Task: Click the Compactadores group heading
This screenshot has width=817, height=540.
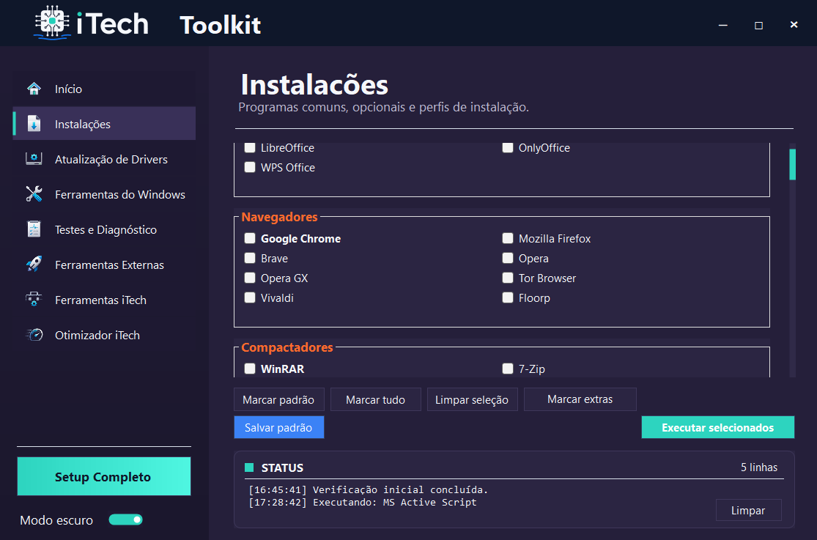Action: 287,347
